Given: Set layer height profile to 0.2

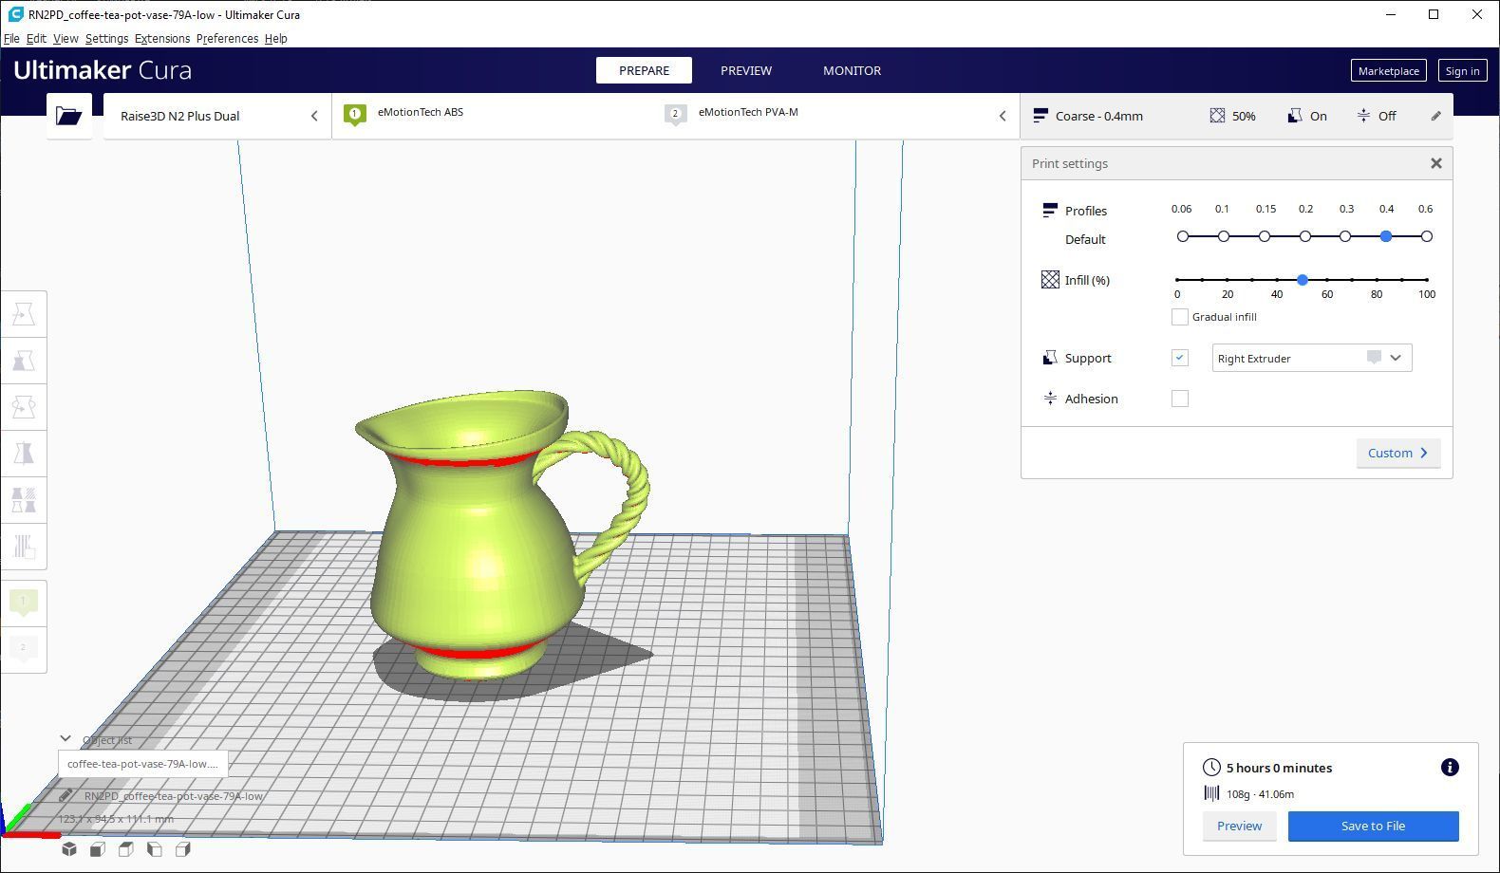Looking at the screenshot, I should [1305, 236].
